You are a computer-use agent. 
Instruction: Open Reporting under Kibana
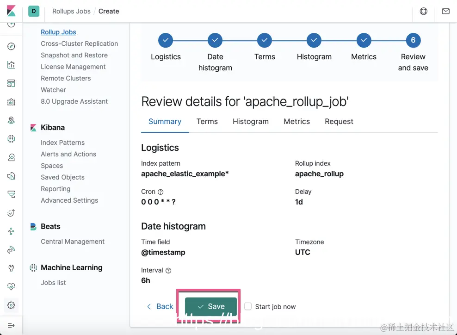point(56,189)
